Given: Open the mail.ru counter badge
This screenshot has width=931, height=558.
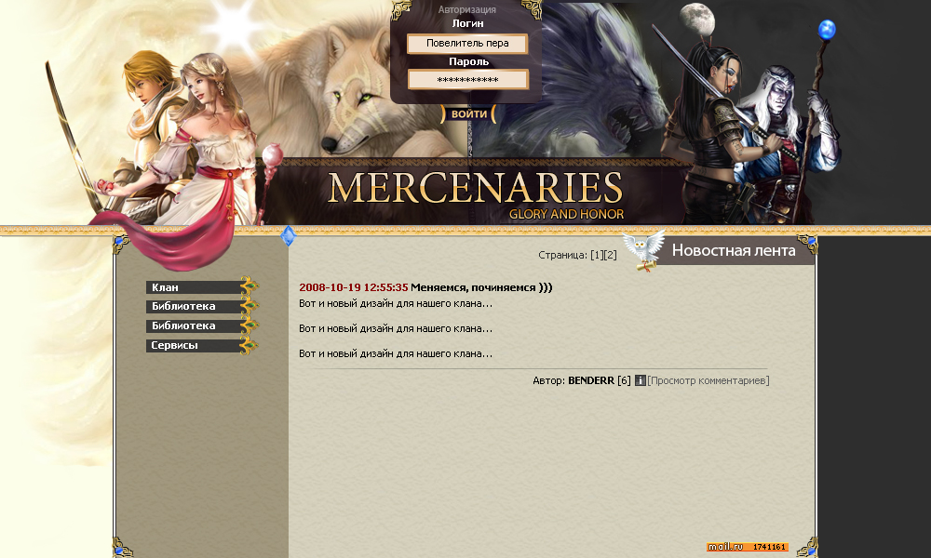Looking at the screenshot, I should pos(748,547).
